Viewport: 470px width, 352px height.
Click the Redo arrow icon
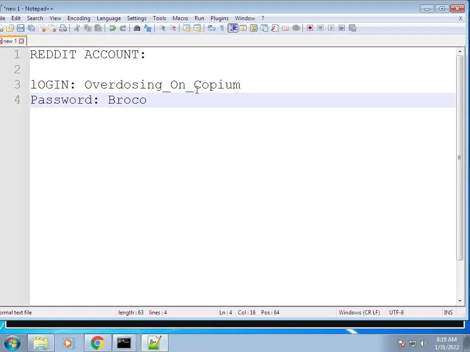(x=123, y=28)
